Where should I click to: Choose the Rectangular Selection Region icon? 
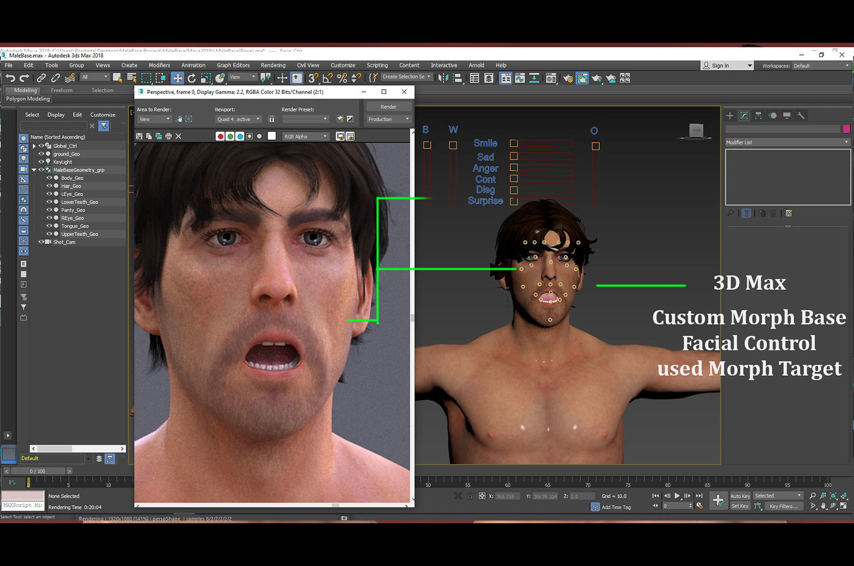pos(146,78)
